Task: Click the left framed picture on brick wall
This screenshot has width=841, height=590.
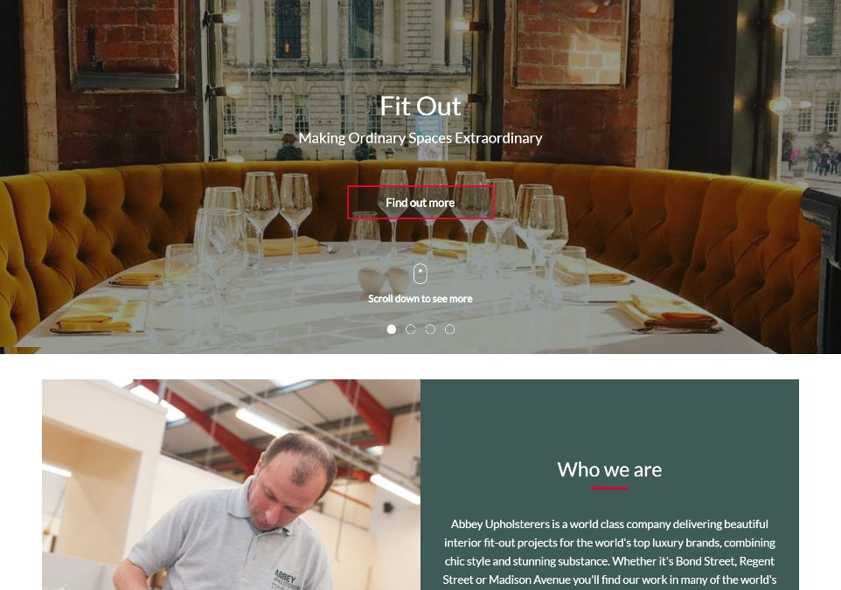Action: [x=127, y=43]
